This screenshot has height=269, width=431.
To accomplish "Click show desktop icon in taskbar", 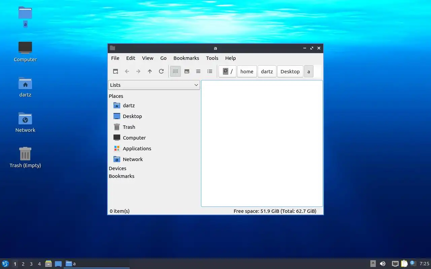I will [x=58, y=264].
